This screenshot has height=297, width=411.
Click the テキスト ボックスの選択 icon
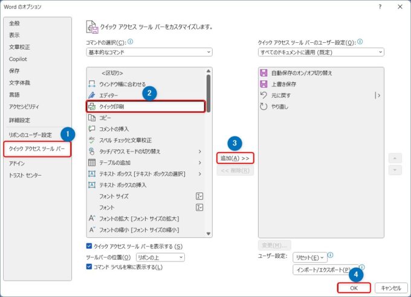click(x=92, y=174)
